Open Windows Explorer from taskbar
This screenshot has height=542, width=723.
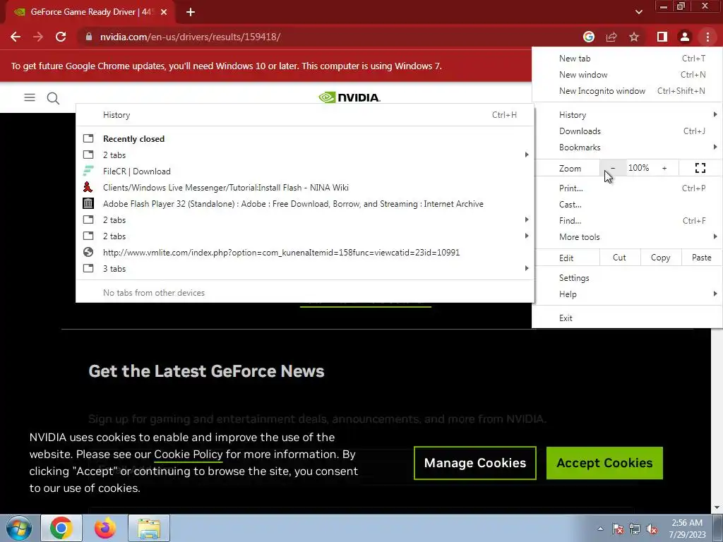coord(149,528)
